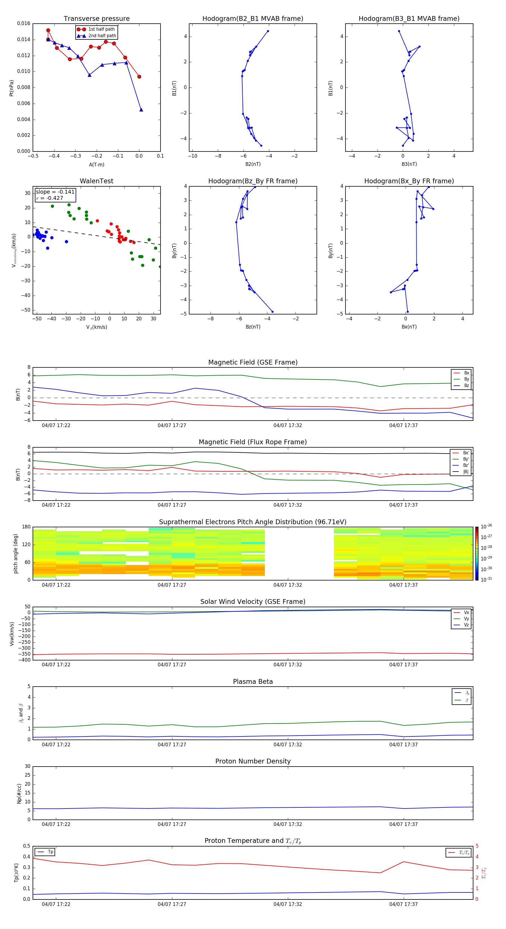Click the 'Hodogram(B2_B1 MVAB frame)' title
This screenshot has height=929, width=506.
(x=253, y=18)
